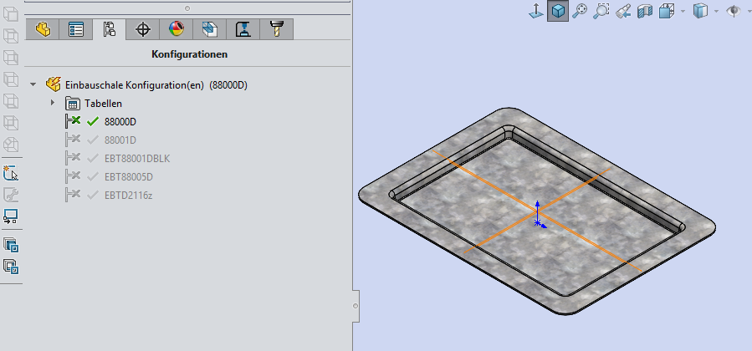Click grey checkmark next to EBTD2116z
752x351 pixels.
pos(93,196)
